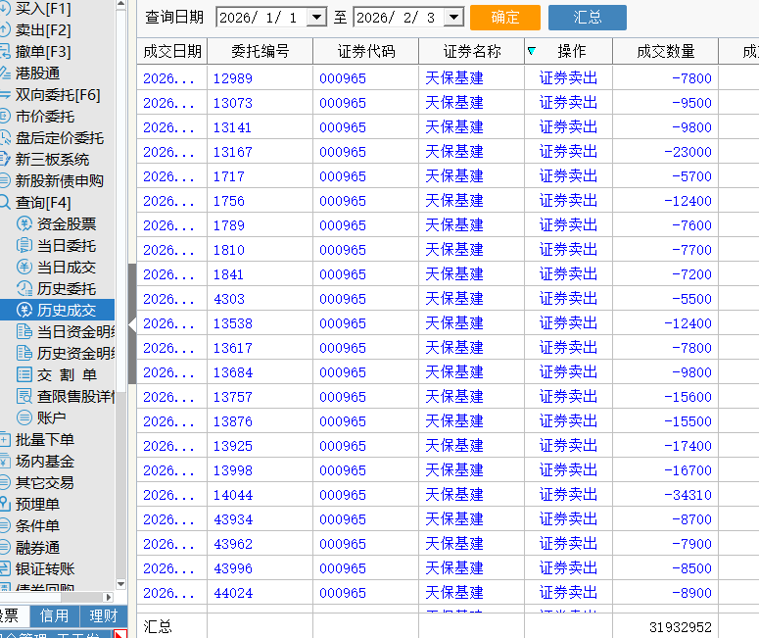This screenshot has width=759, height=638.
Task: Click the 场内基金 icon
Action: click(x=5, y=462)
